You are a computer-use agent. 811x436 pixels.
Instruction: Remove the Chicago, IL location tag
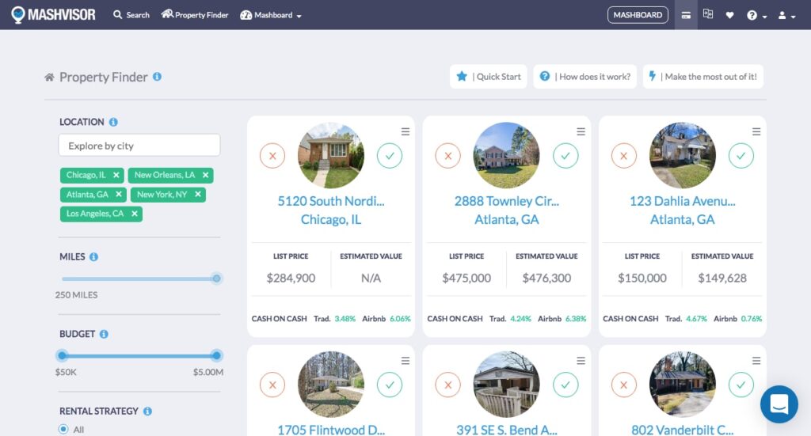click(x=116, y=175)
